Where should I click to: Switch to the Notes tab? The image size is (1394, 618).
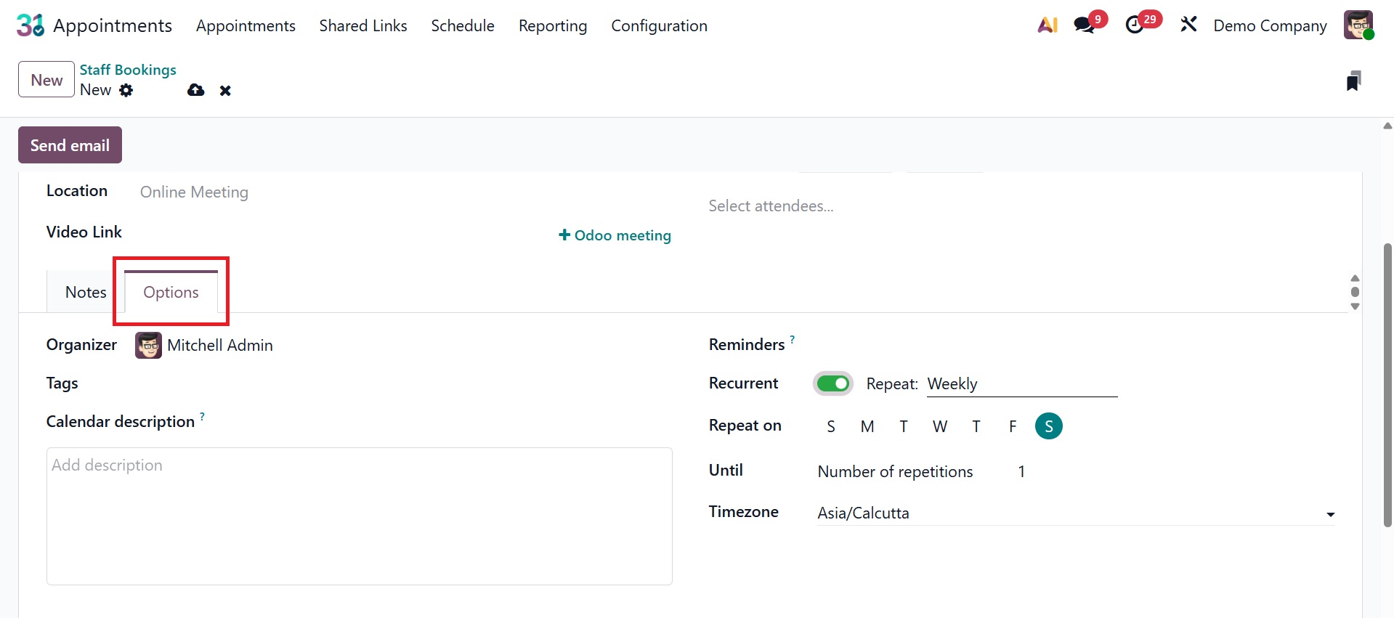[86, 292]
